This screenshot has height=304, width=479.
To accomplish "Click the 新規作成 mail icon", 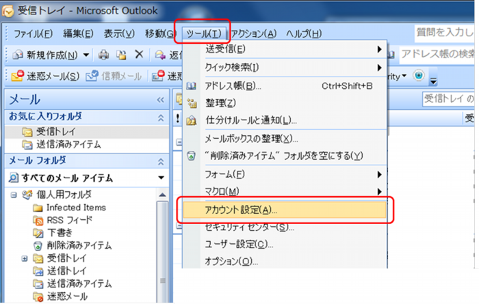I will (x=17, y=55).
